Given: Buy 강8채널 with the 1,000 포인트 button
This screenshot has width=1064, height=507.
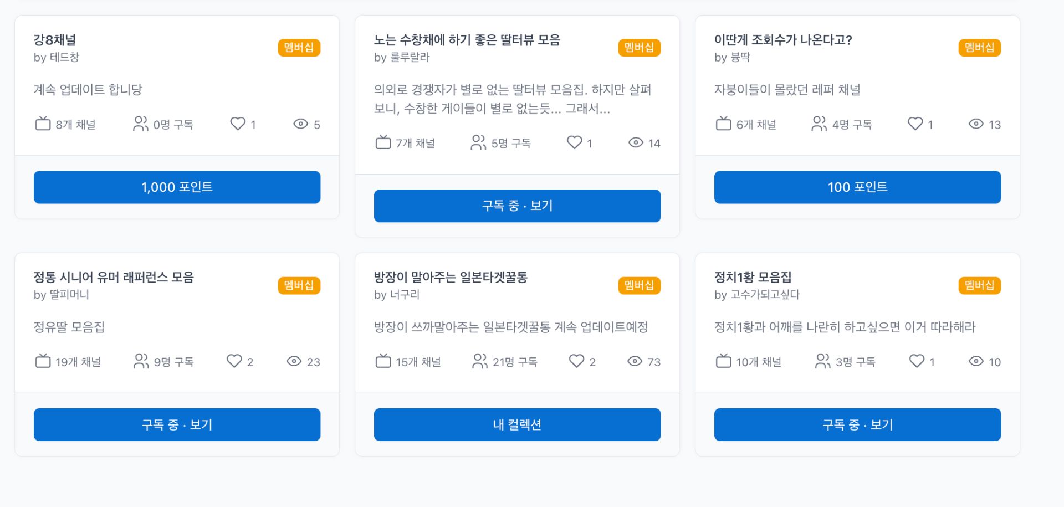Looking at the screenshot, I should click(177, 187).
